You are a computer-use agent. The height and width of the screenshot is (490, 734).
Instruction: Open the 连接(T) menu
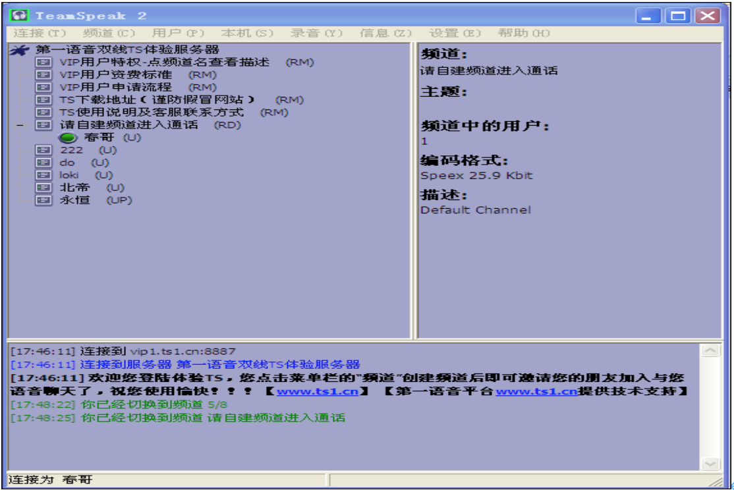(40, 33)
